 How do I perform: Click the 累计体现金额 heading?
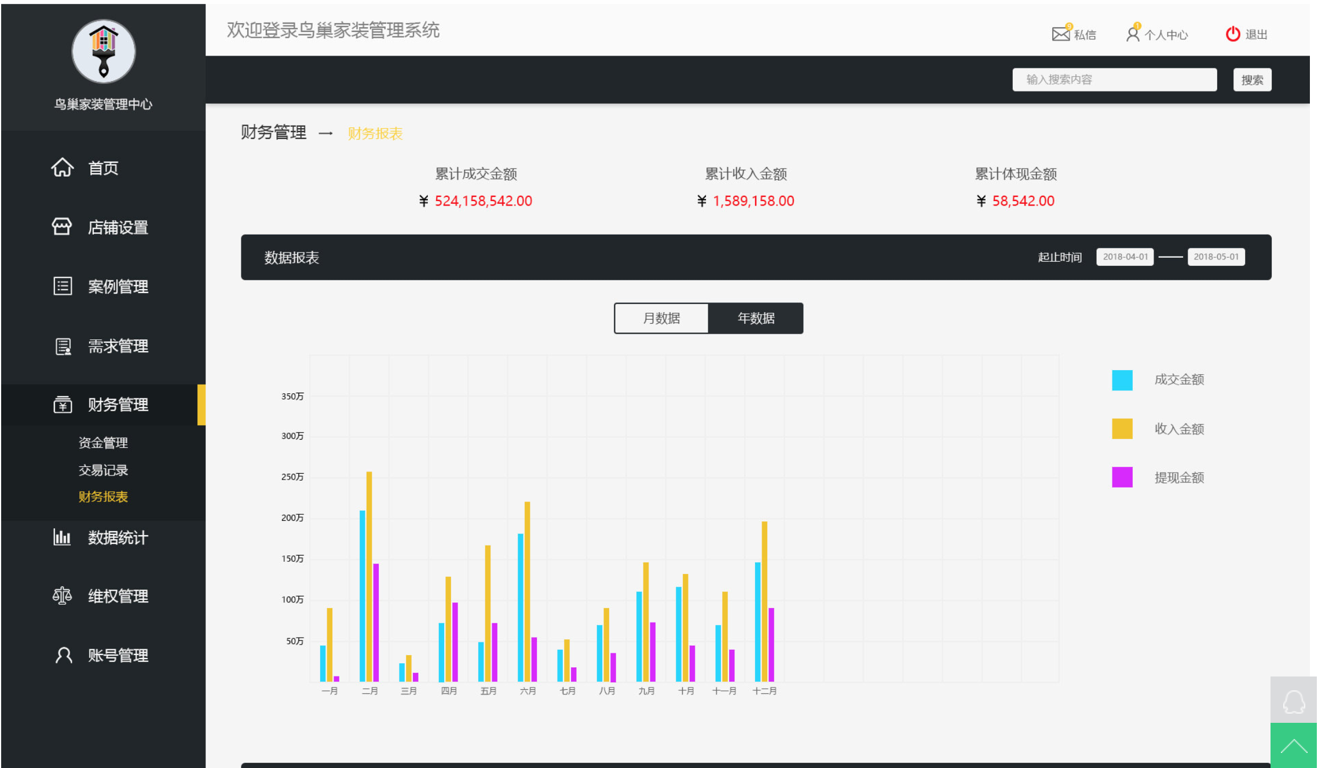click(1016, 174)
